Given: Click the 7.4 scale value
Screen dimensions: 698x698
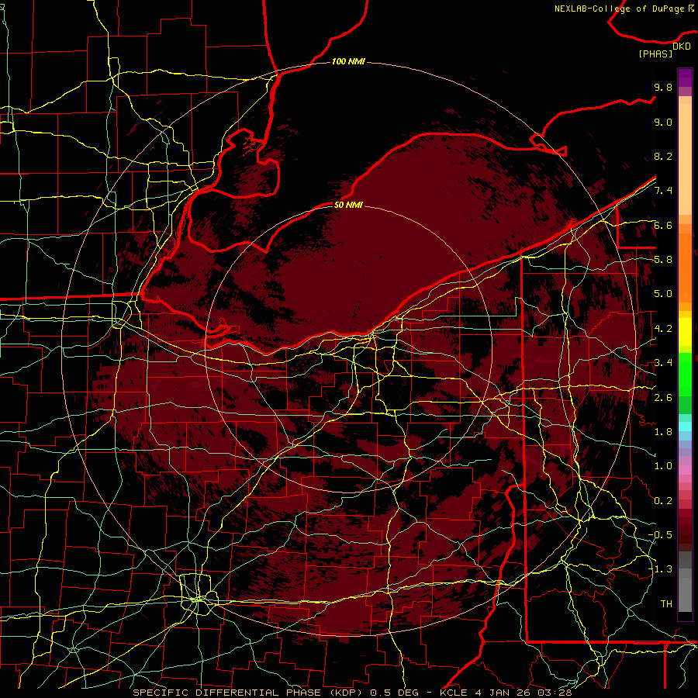Looking at the screenshot, I should coord(663,191).
